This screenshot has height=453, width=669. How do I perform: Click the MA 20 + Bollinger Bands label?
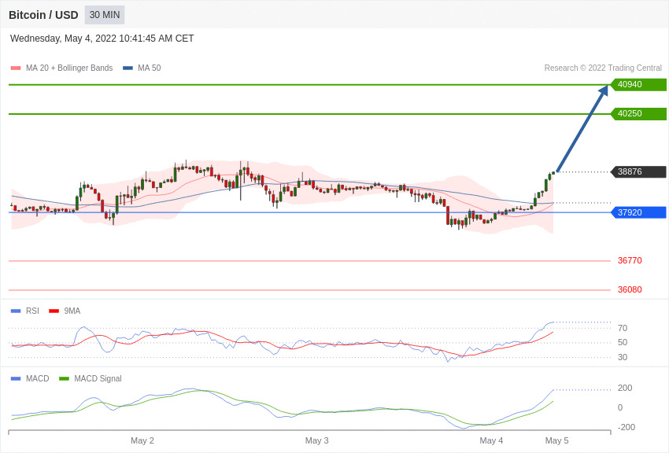[69, 68]
